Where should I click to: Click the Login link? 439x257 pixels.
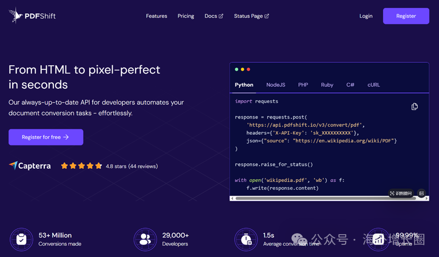click(366, 16)
